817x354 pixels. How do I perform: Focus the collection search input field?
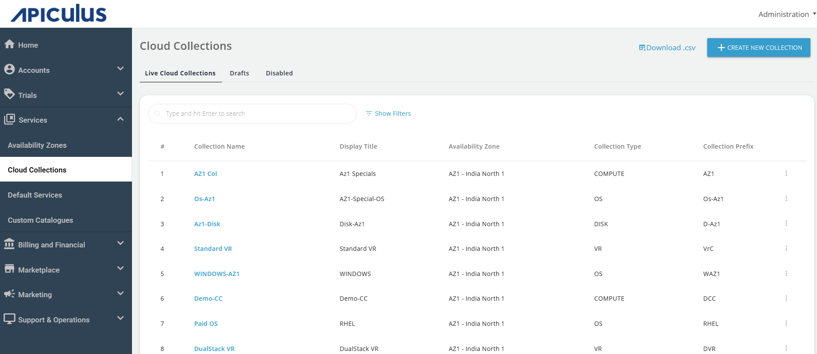256,114
